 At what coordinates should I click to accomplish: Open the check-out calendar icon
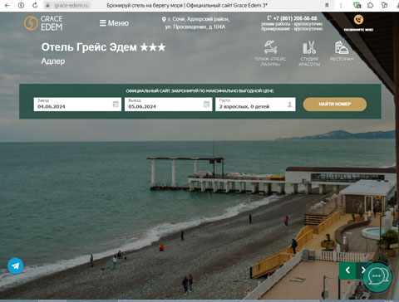207,104
